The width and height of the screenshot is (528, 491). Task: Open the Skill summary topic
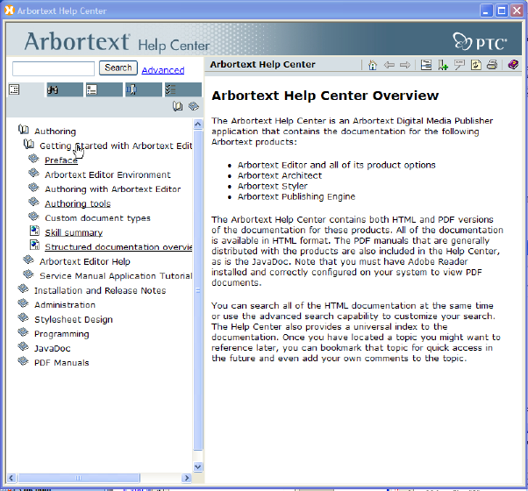pyautogui.click(x=74, y=232)
